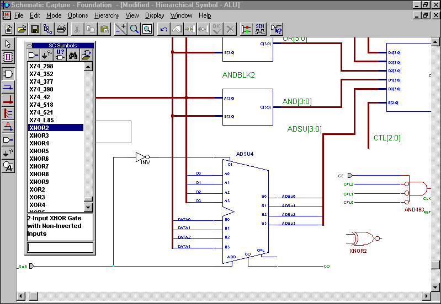Select XNOR4 in the symbol list

click(x=39, y=143)
